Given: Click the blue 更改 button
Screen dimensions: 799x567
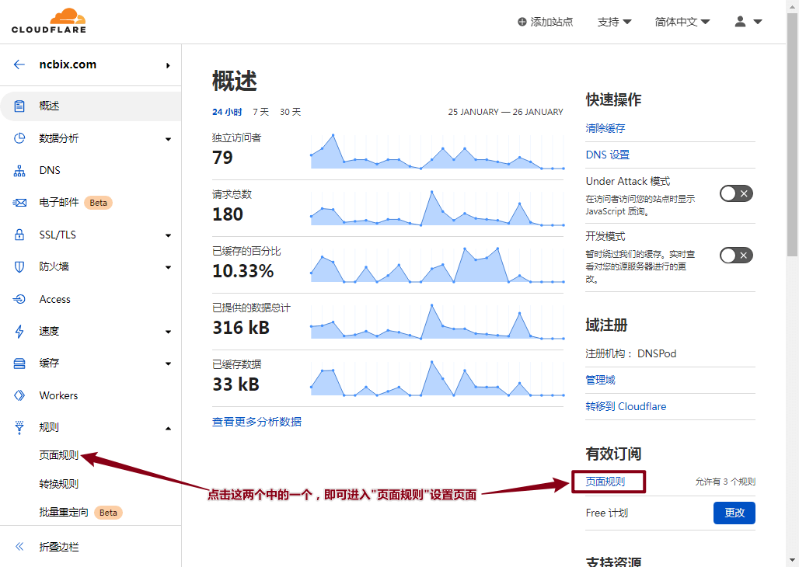Looking at the screenshot, I should tap(734, 513).
